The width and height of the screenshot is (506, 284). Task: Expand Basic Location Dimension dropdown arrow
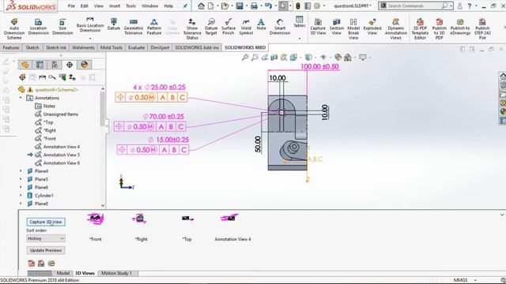point(90,39)
